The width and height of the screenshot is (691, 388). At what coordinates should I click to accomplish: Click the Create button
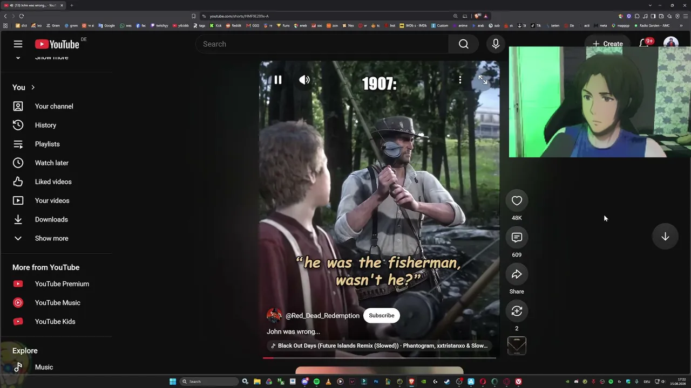[x=607, y=44]
